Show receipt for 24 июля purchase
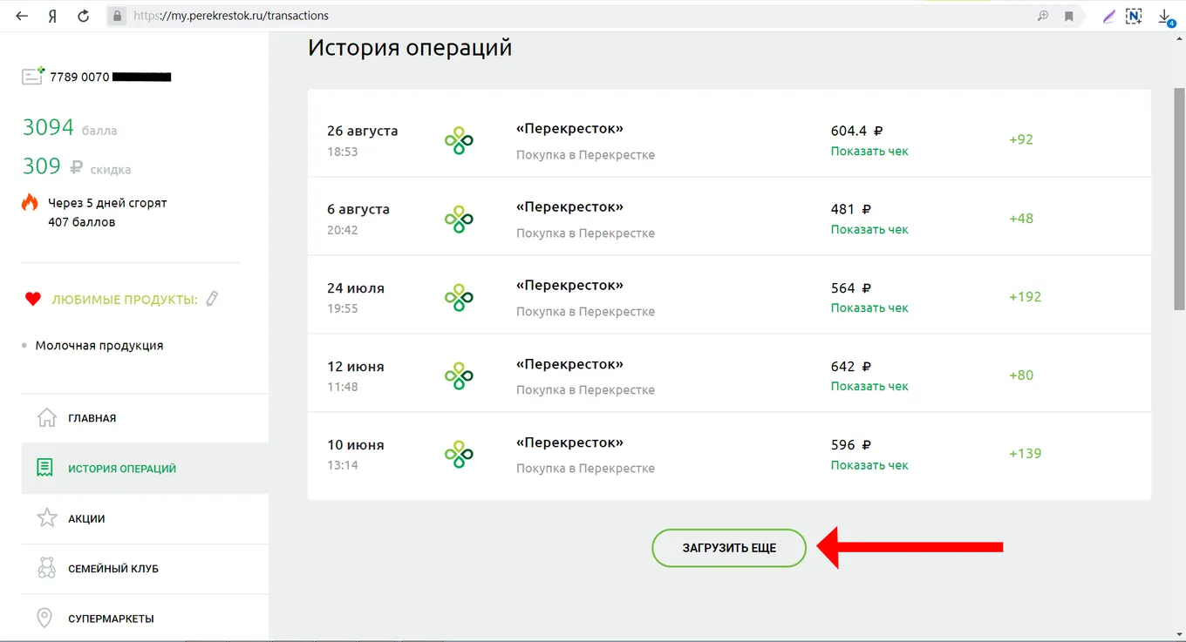Screen dimensions: 1186x642 click(869, 307)
